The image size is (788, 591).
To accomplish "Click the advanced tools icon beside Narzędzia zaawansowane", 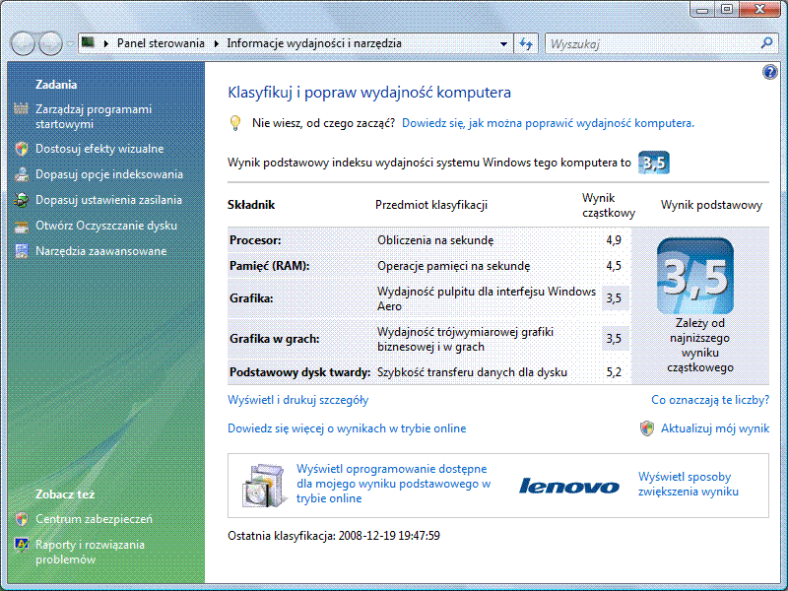I will pos(21,251).
